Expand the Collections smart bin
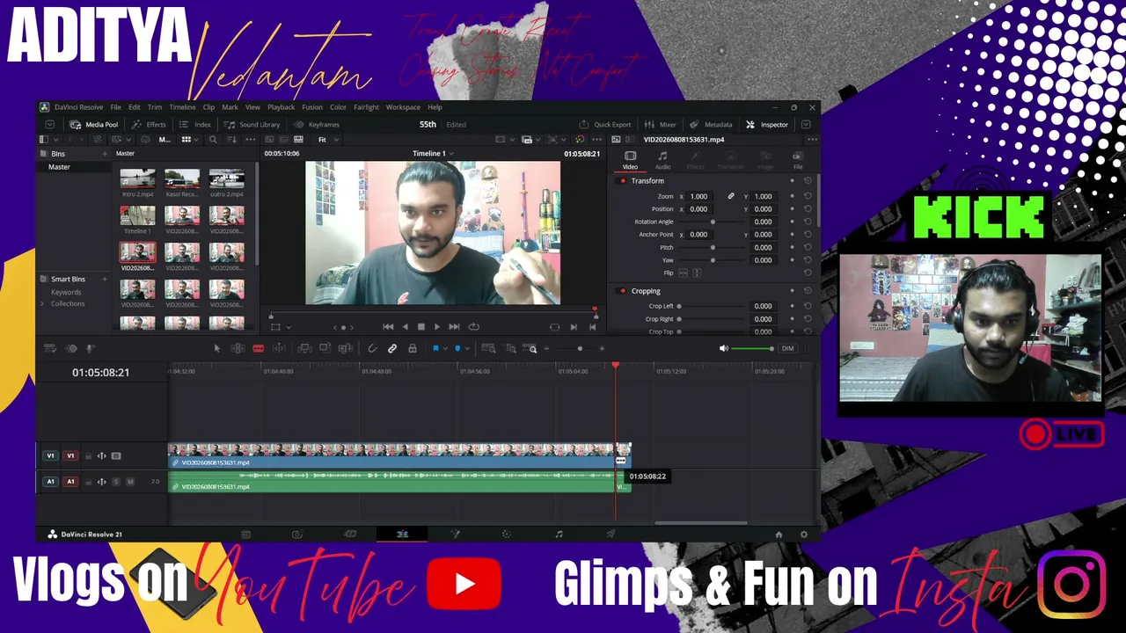This screenshot has width=1126, height=633. coord(42,304)
